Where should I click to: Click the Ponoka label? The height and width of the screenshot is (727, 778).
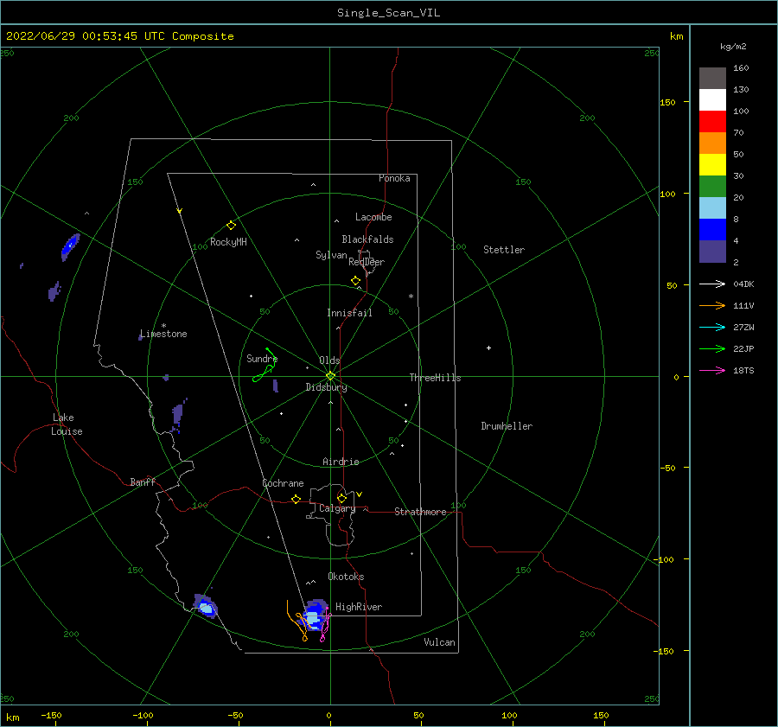pyautogui.click(x=394, y=178)
